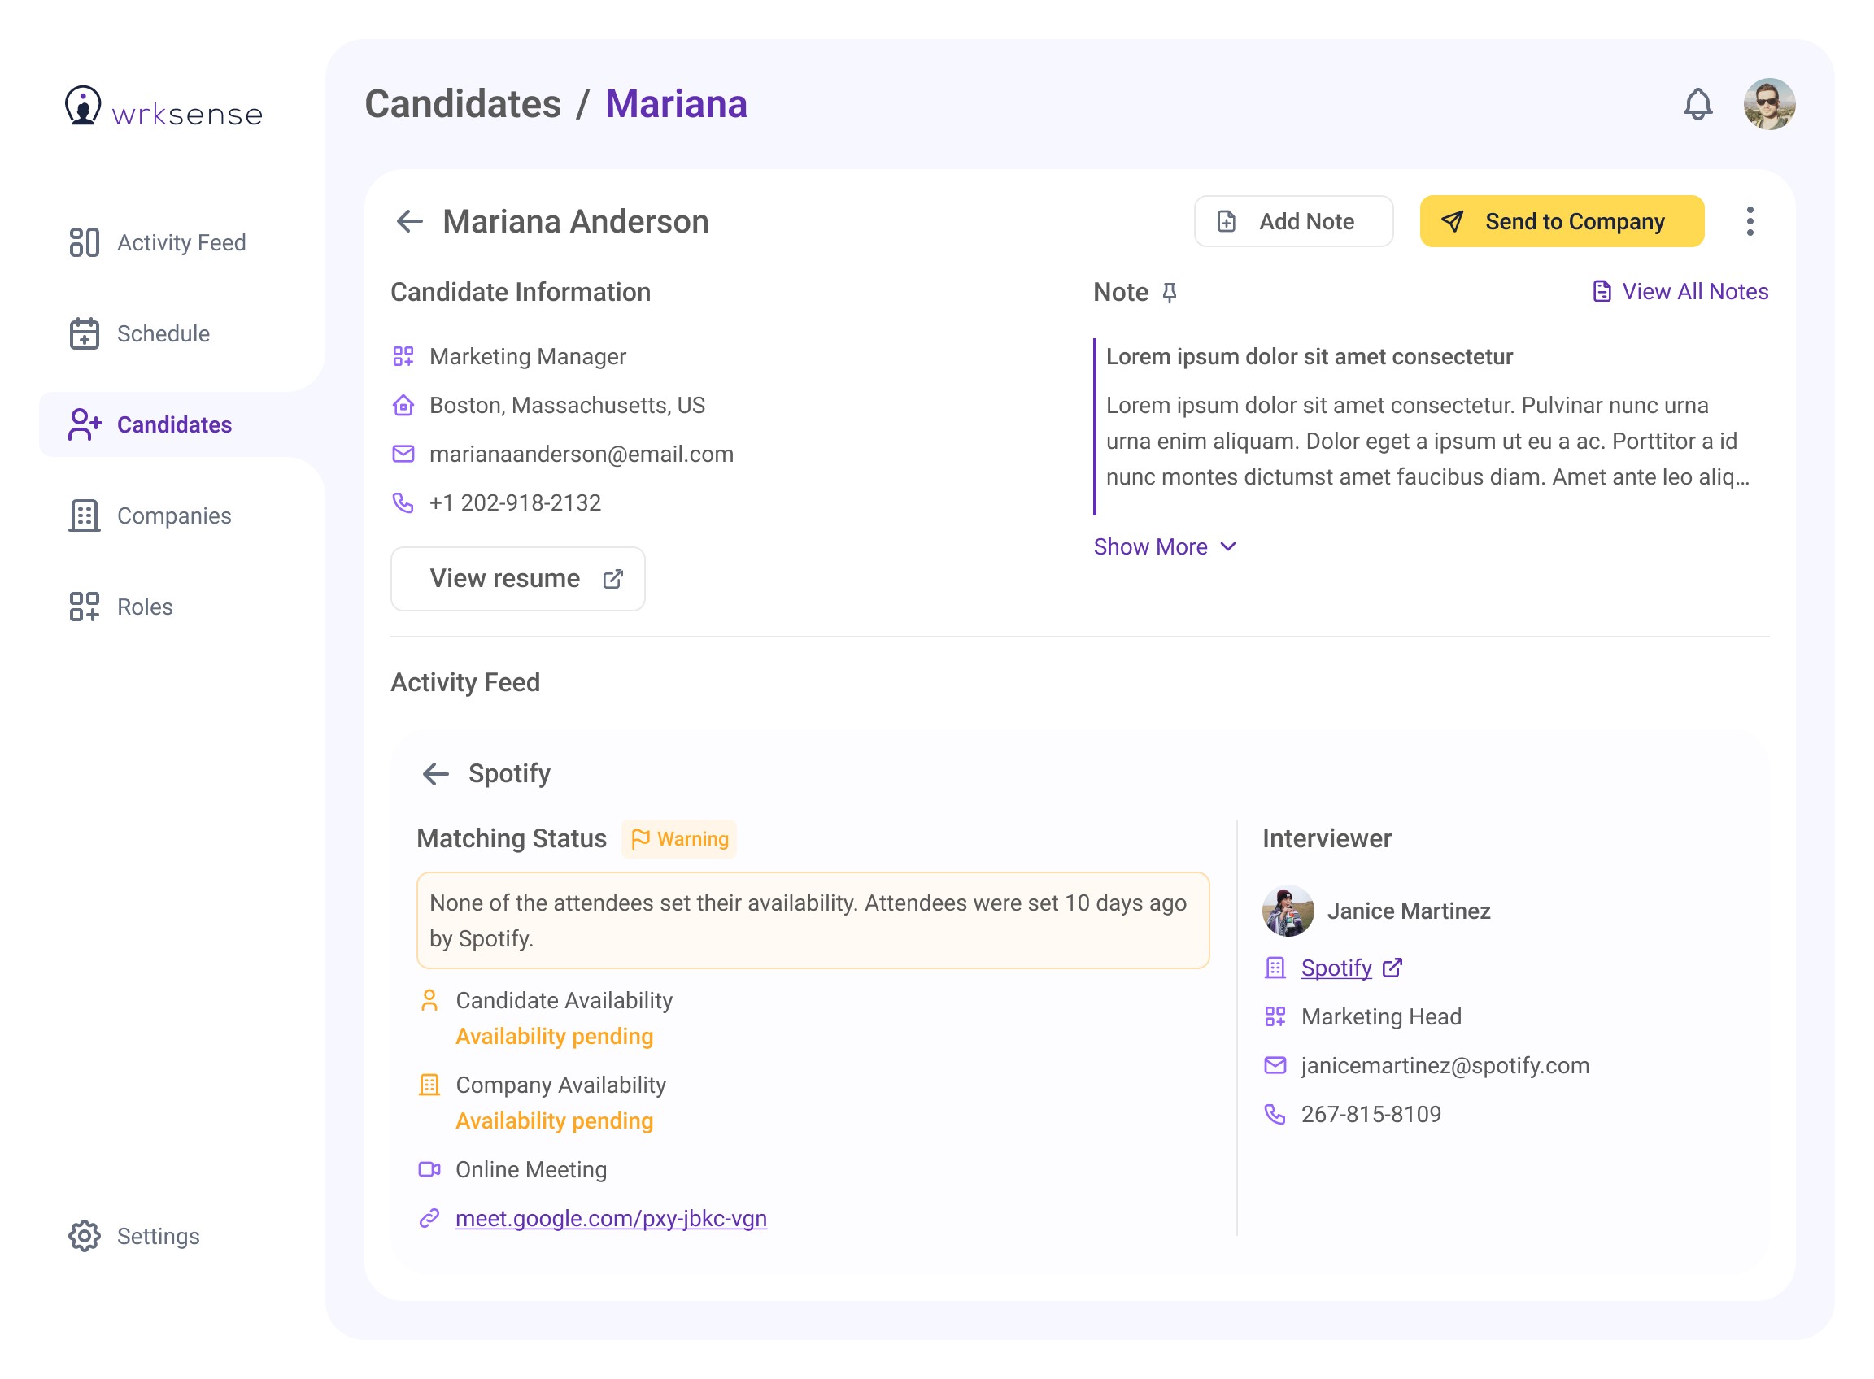Expand the note with Show More

pyautogui.click(x=1151, y=546)
